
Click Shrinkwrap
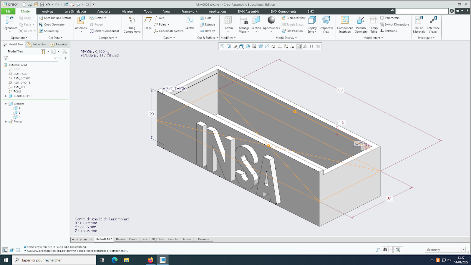pos(49,31)
